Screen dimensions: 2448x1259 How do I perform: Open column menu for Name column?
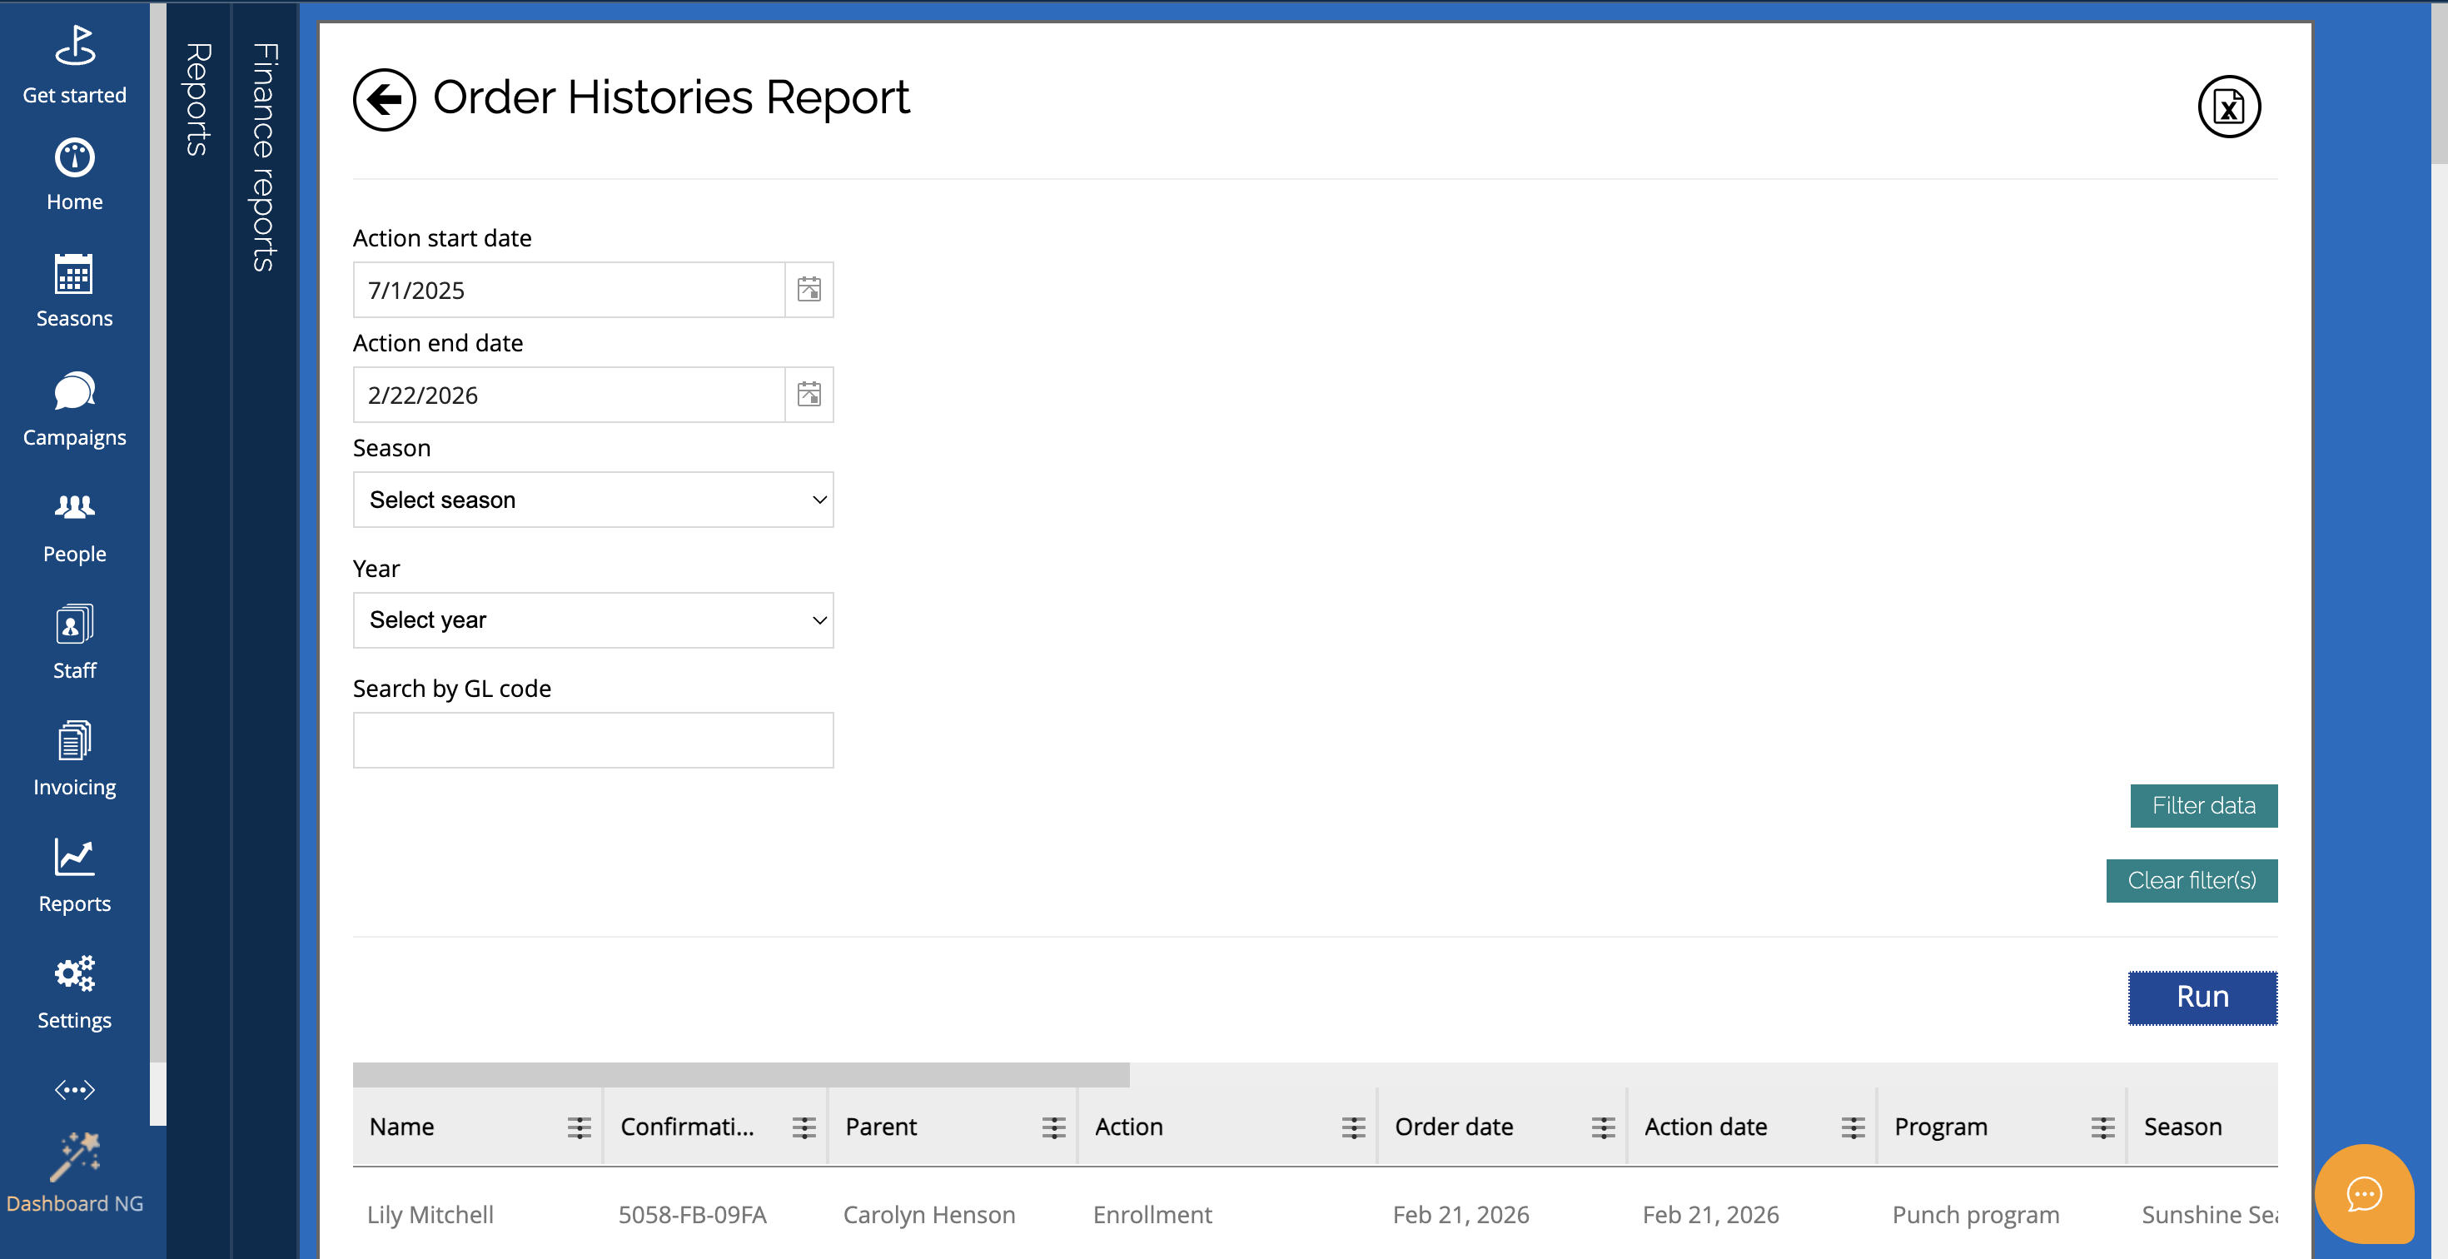click(579, 1127)
